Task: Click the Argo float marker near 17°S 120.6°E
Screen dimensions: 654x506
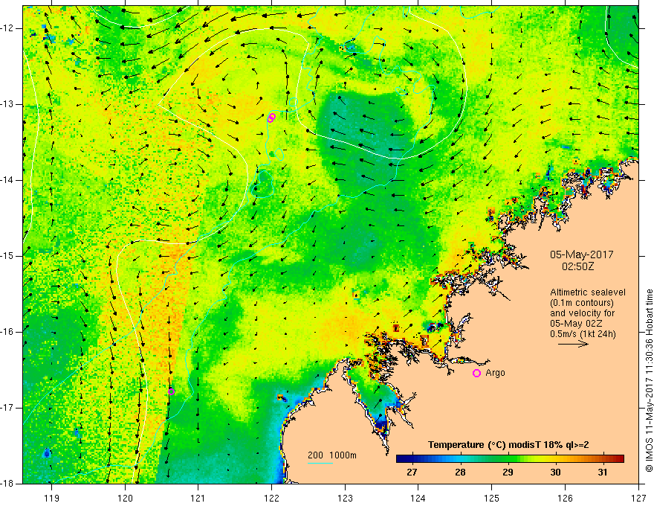Action: (x=171, y=391)
